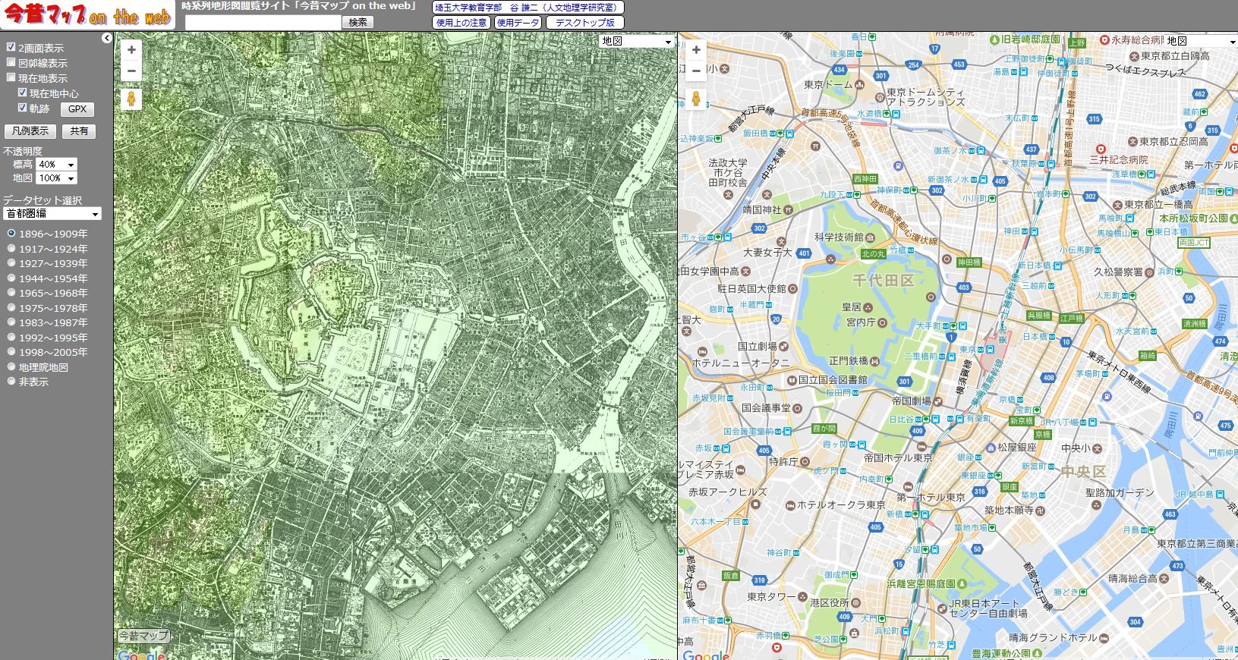Select the 1927～1939年 radio button
Screen dimensions: 1238x660
tap(11, 262)
